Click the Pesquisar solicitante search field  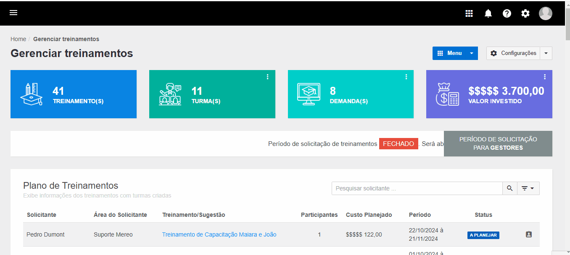click(416, 188)
